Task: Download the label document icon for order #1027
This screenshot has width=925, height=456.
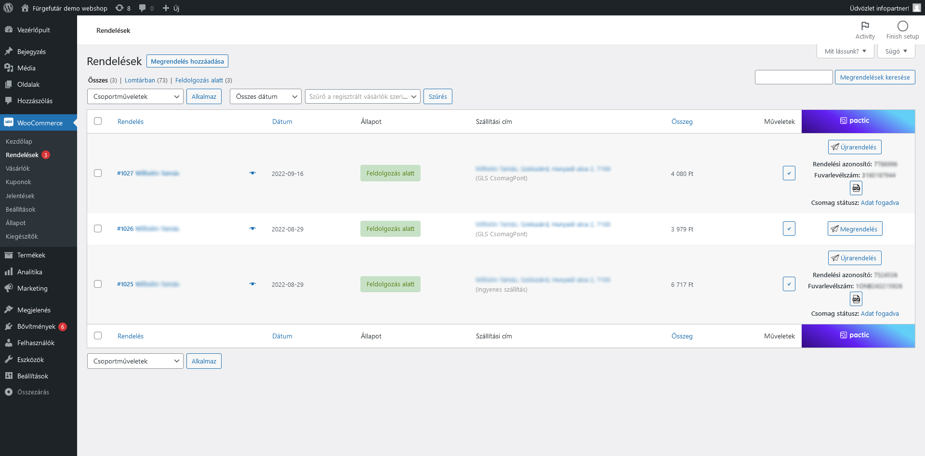Action: (x=856, y=188)
